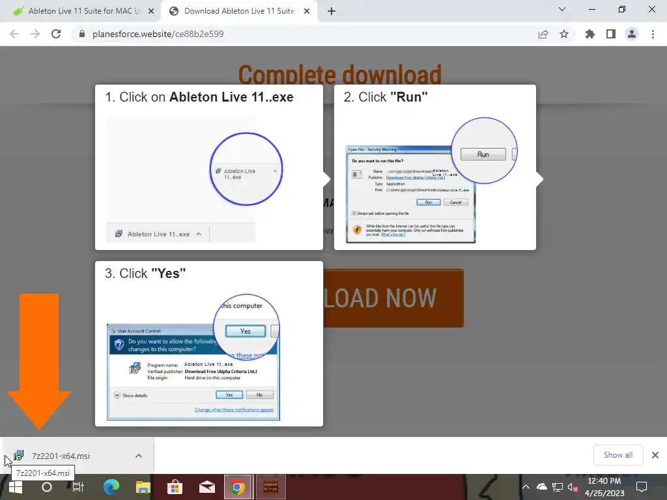
Task: Expand options for 7z2201-x64.msi download
Action: (139, 456)
